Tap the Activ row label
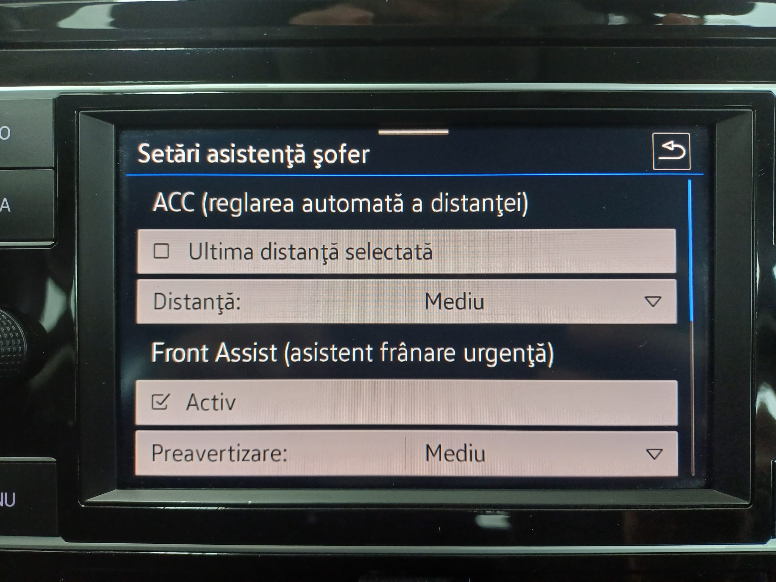 pyautogui.click(x=211, y=402)
